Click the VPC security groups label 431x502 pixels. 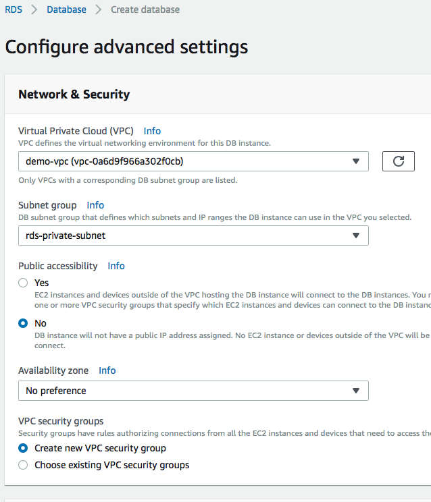click(61, 421)
